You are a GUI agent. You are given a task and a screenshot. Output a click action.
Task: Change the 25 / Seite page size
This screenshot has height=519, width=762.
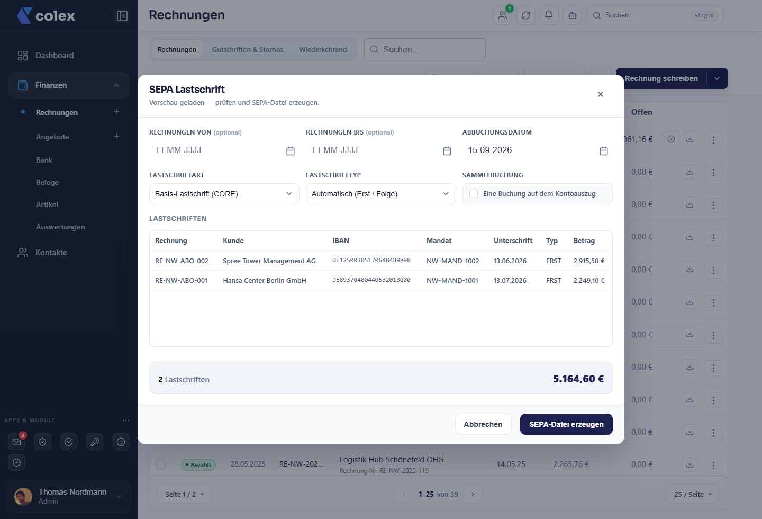[x=693, y=494]
